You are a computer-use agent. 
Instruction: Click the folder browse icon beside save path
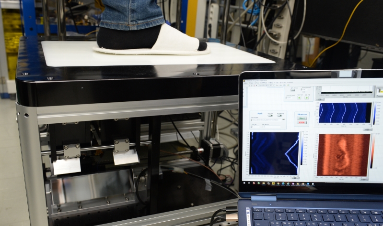coord(283,119)
